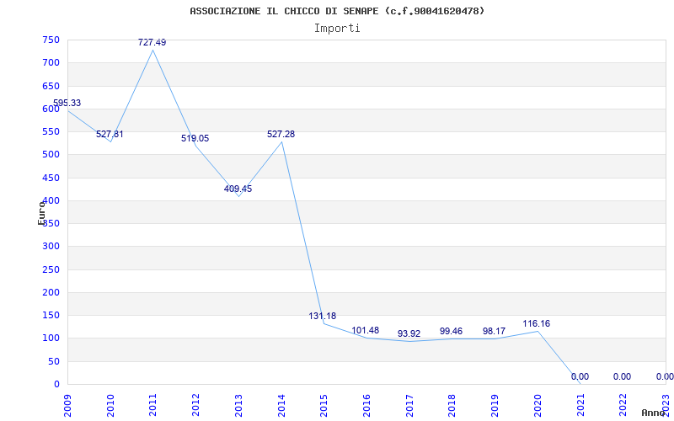The width and height of the screenshot is (674, 421).
Task: Click the Anno x-axis title
Action: (654, 413)
